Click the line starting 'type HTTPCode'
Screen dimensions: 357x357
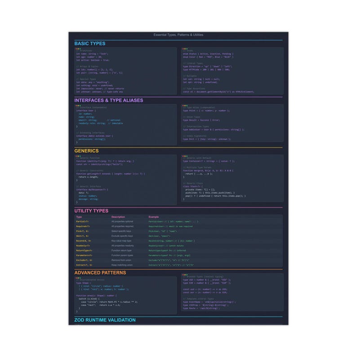tap(206, 70)
